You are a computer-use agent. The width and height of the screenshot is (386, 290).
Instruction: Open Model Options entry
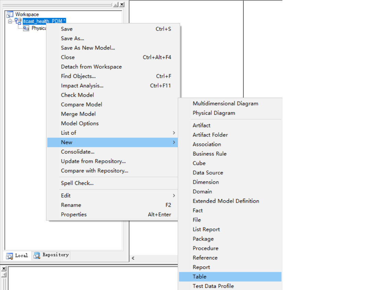coord(113,124)
